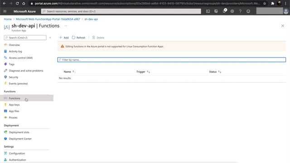
Task: Open the sh-dev-api breadcrumb link
Action: point(91,19)
